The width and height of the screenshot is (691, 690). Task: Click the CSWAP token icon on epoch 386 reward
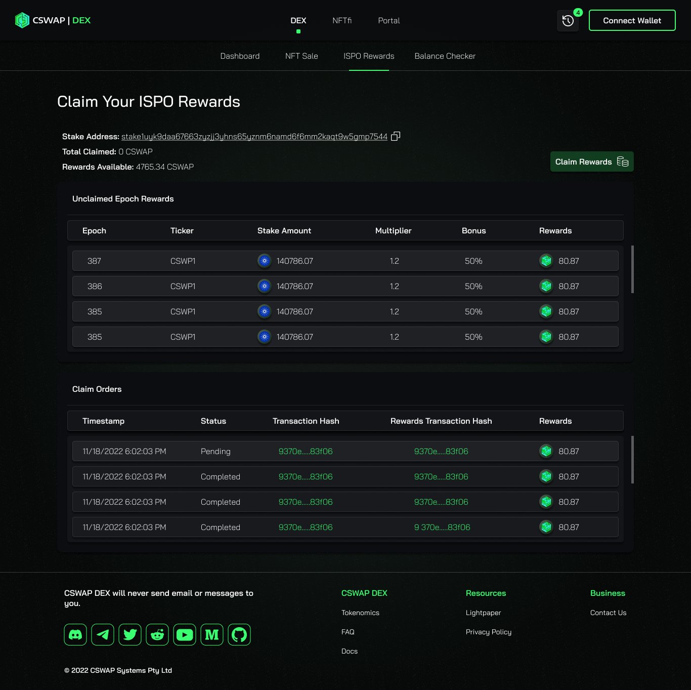pos(546,286)
